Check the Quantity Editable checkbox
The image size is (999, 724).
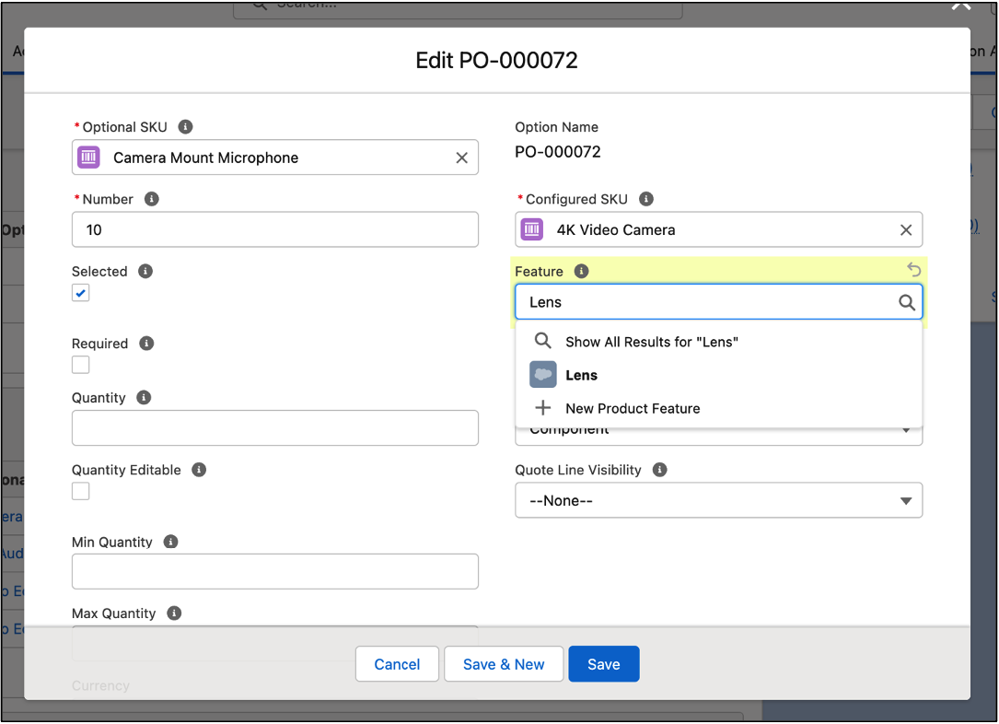80,491
